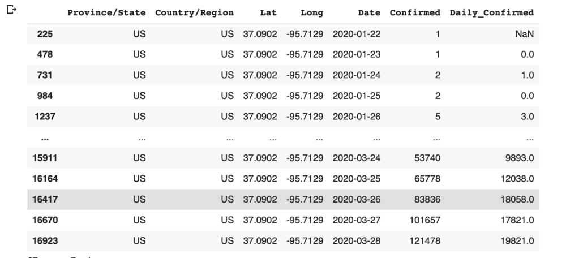Select row index 478

pos(45,55)
